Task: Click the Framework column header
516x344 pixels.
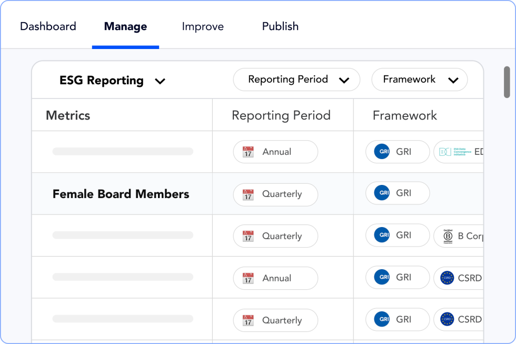Action: point(404,115)
